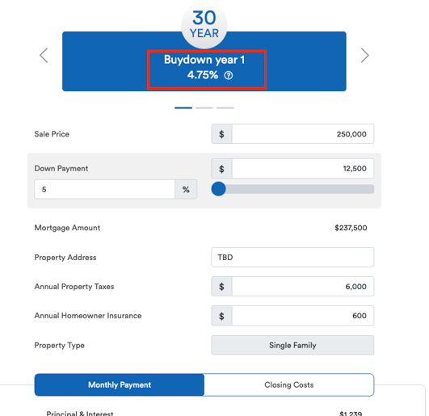
Task: Click the Property Address field showing TBD
Action: (x=292, y=258)
